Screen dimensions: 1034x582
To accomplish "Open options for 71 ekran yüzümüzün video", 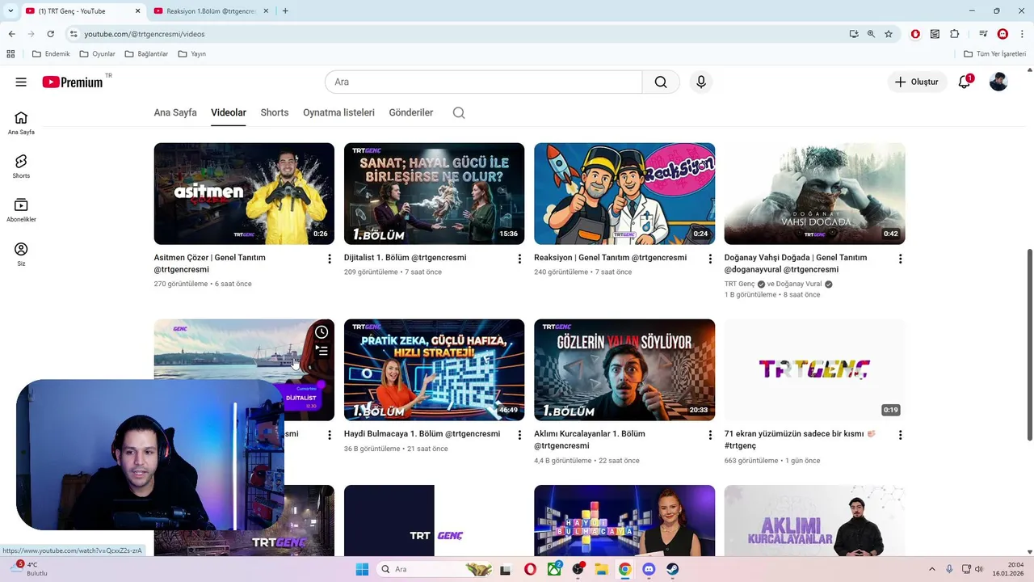I will coord(900,435).
